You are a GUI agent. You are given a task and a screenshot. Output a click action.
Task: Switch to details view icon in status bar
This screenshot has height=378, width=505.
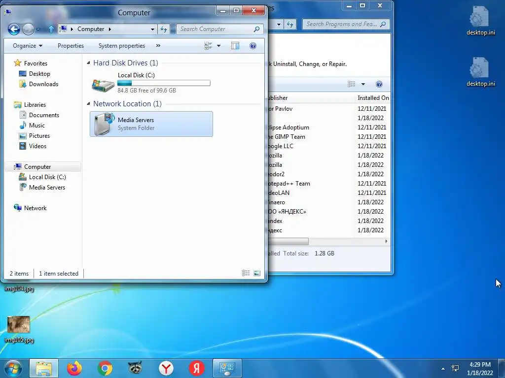point(246,273)
